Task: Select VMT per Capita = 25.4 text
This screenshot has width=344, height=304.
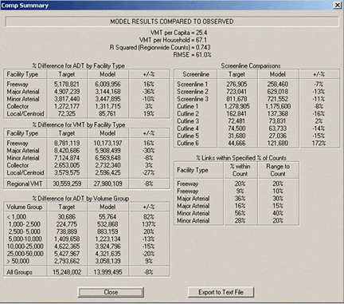Action: [178, 33]
